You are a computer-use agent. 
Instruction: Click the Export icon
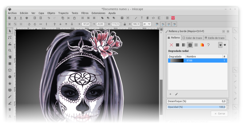(41, 18)
